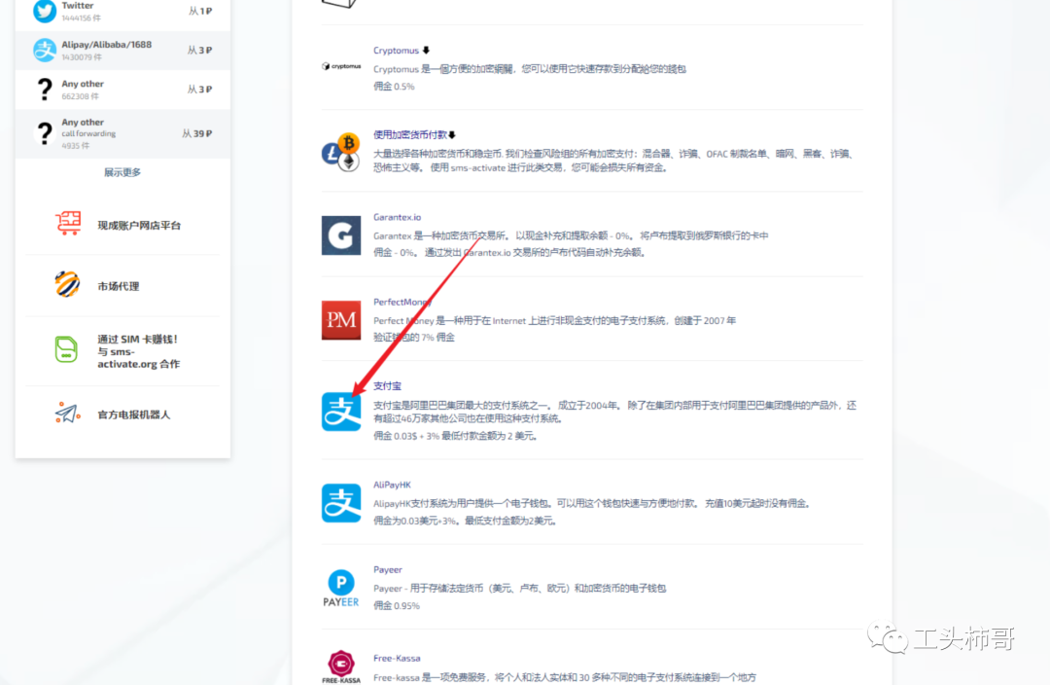Choose the 支付宝 Alipay payment icon
Image resolution: width=1050 pixels, height=685 pixels.
[341, 412]
